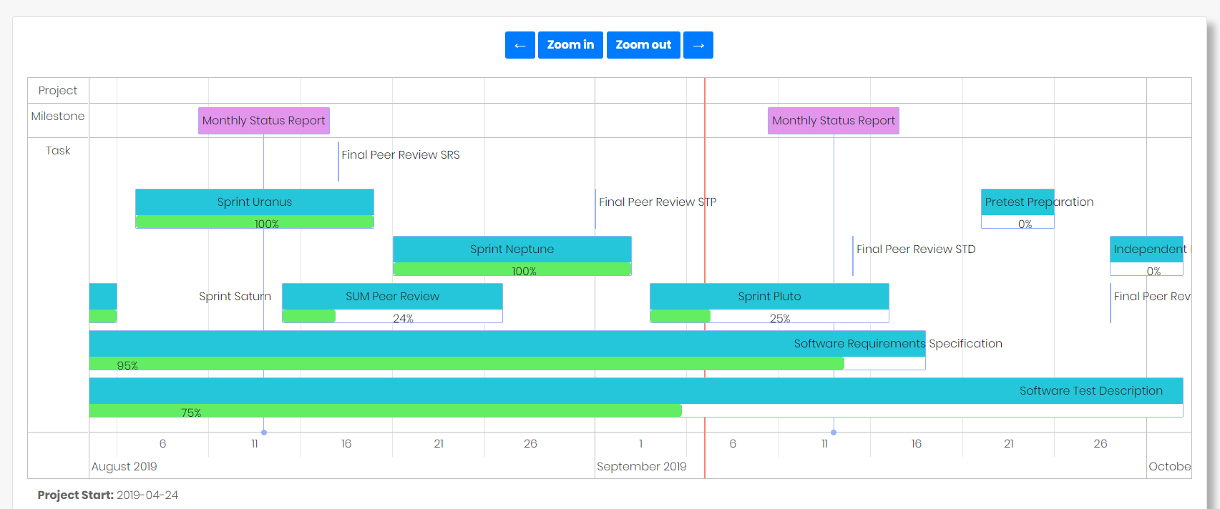Screen dimensions: 1220x509
Task: Select the first Monthly Status Report milestone
Action: tap(263, 121)
